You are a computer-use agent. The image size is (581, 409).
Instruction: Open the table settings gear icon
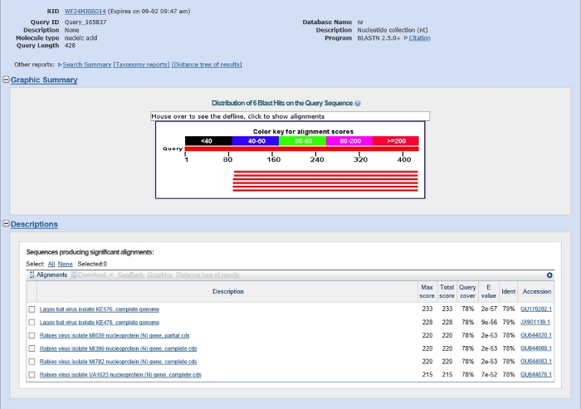click(x=549, y=275)
